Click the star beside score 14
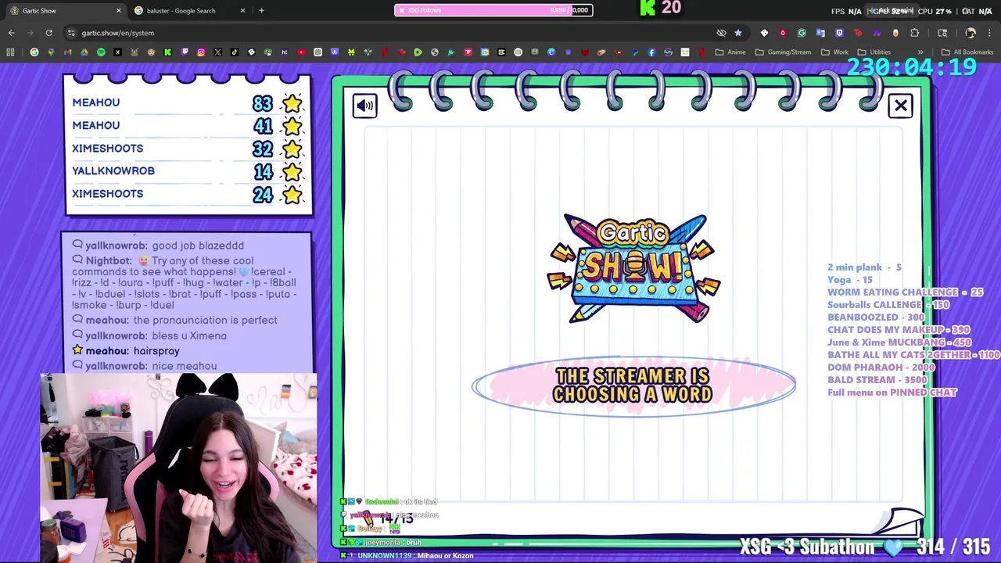1001x563 pixels. 292,171
